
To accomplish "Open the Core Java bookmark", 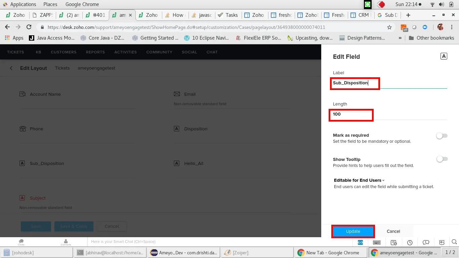I will [103, 38].
